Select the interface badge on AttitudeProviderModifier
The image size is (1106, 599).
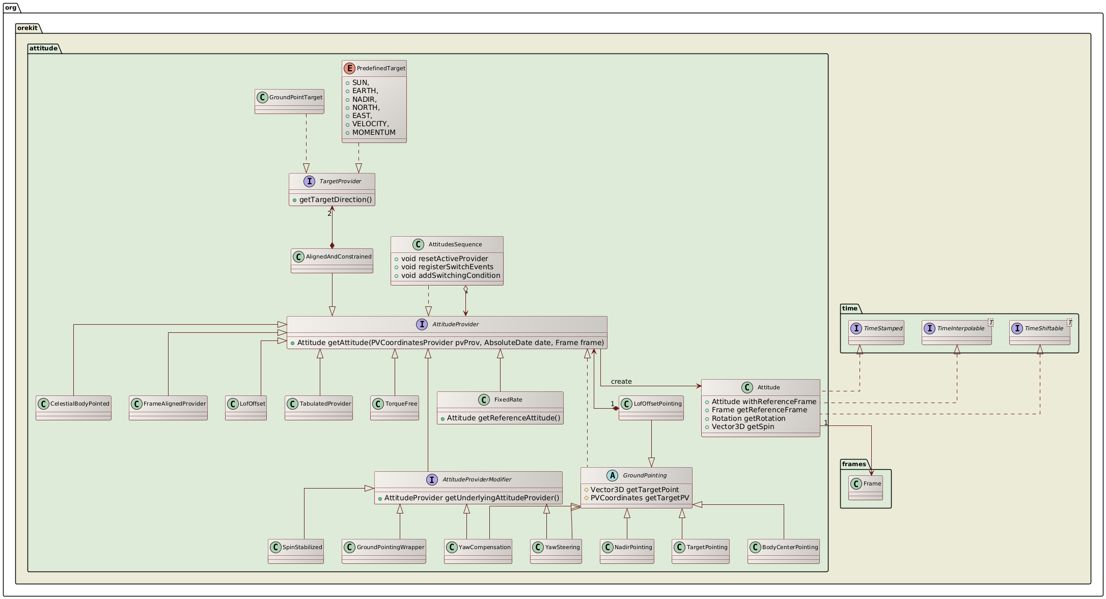432,478
